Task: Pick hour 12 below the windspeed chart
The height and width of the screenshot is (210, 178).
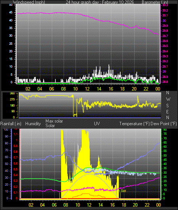Action: coord(87,89)
